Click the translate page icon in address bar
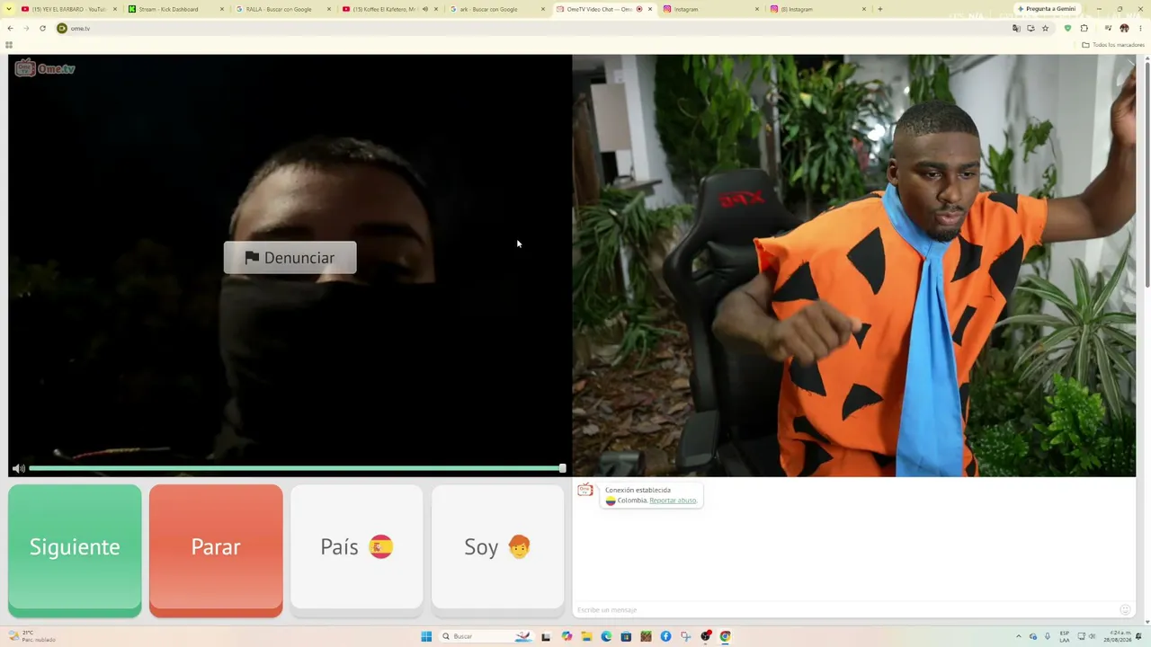This screenshot has width=1151, height=647. 1016,28
